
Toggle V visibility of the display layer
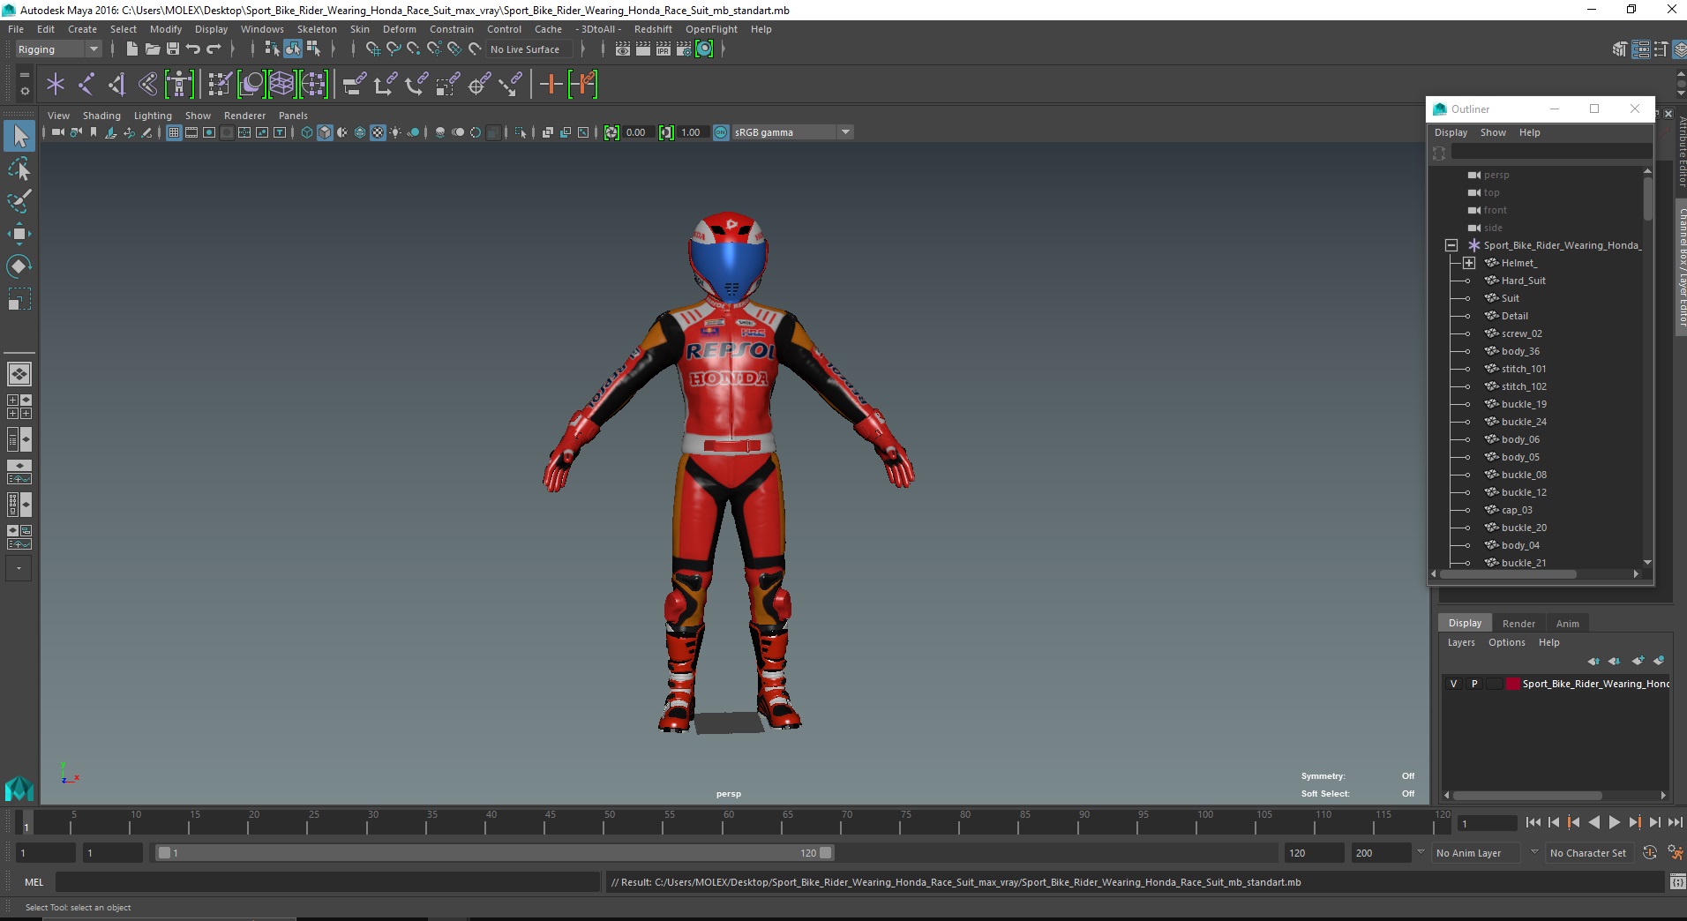tap(1454, 684)
